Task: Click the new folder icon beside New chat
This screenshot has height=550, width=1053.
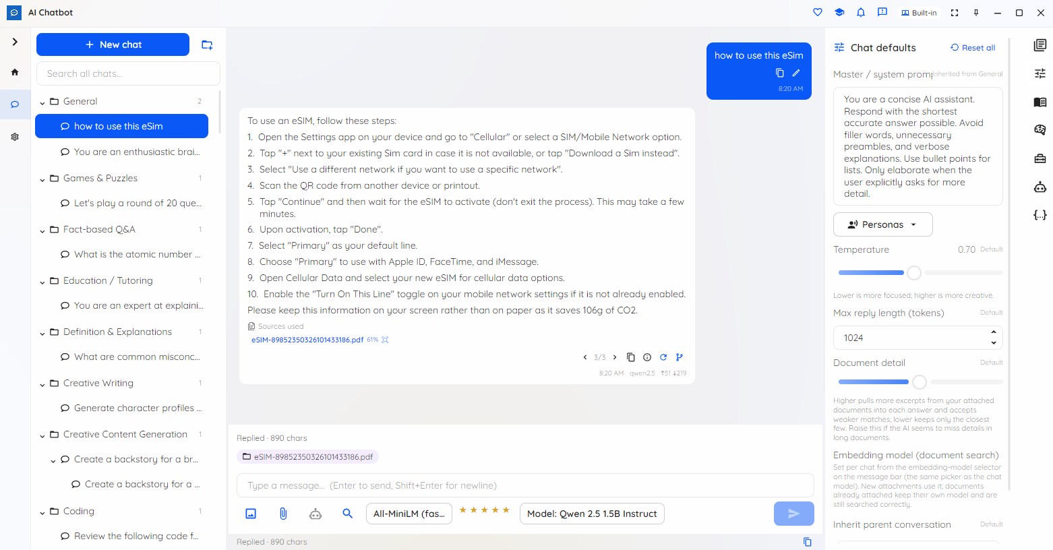Action: point(207,44)
